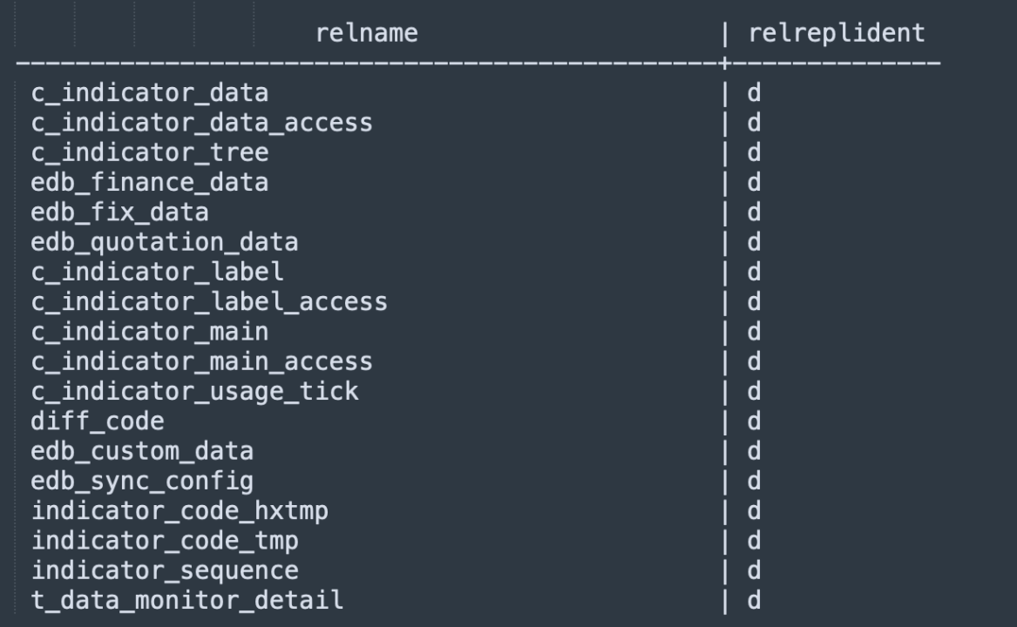Click the edb_quotation_data row

coord(165,242)
